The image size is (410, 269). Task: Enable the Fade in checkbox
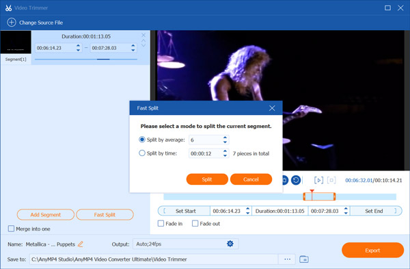point(161,224)
